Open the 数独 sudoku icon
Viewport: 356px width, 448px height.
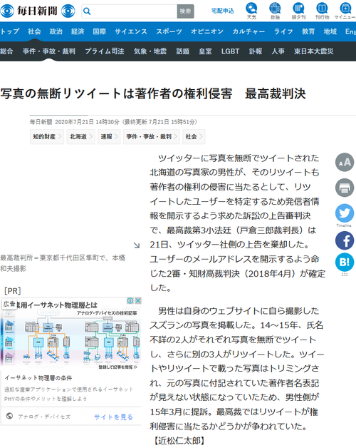pyautogui.click(x=275, y=11)
